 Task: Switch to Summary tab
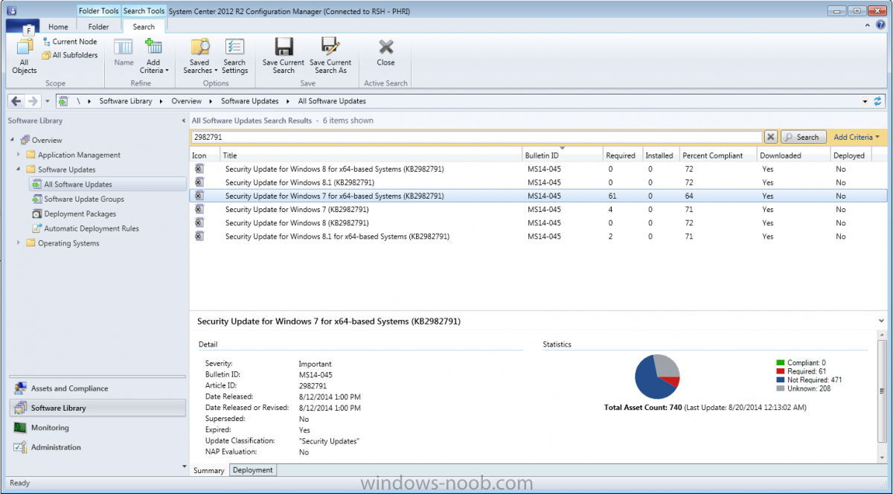click(209, 470)
